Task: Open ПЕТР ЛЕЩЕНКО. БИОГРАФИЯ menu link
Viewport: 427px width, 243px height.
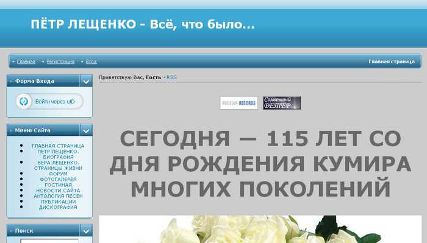Action: tap(58, 154)
